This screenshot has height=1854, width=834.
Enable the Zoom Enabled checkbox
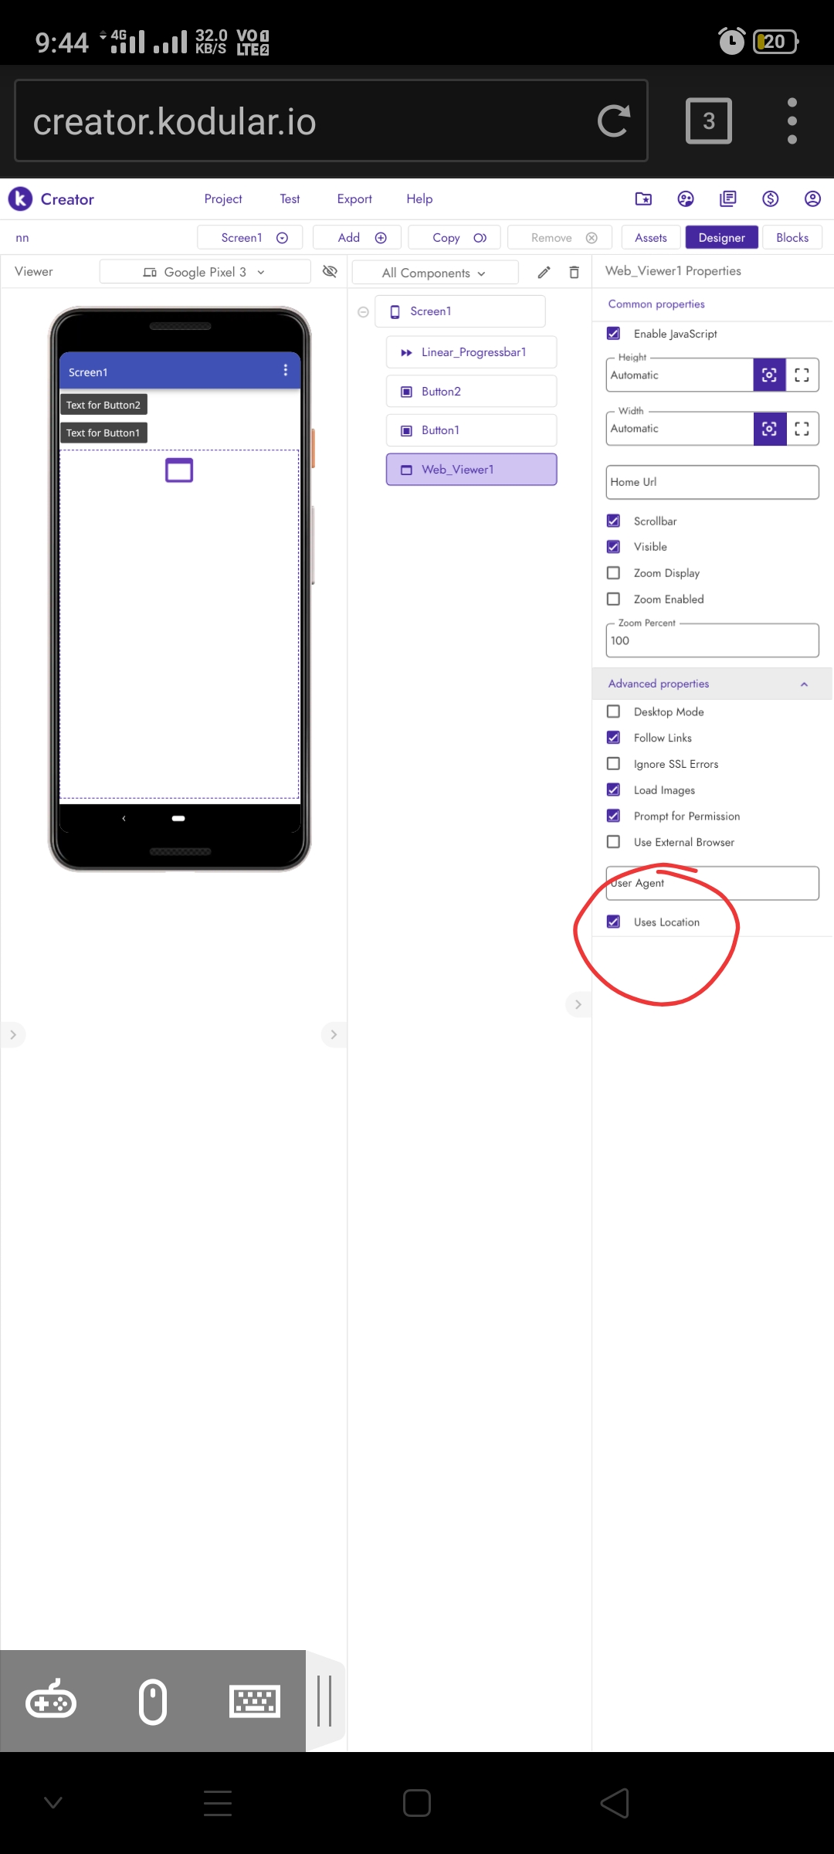[613, 599]
